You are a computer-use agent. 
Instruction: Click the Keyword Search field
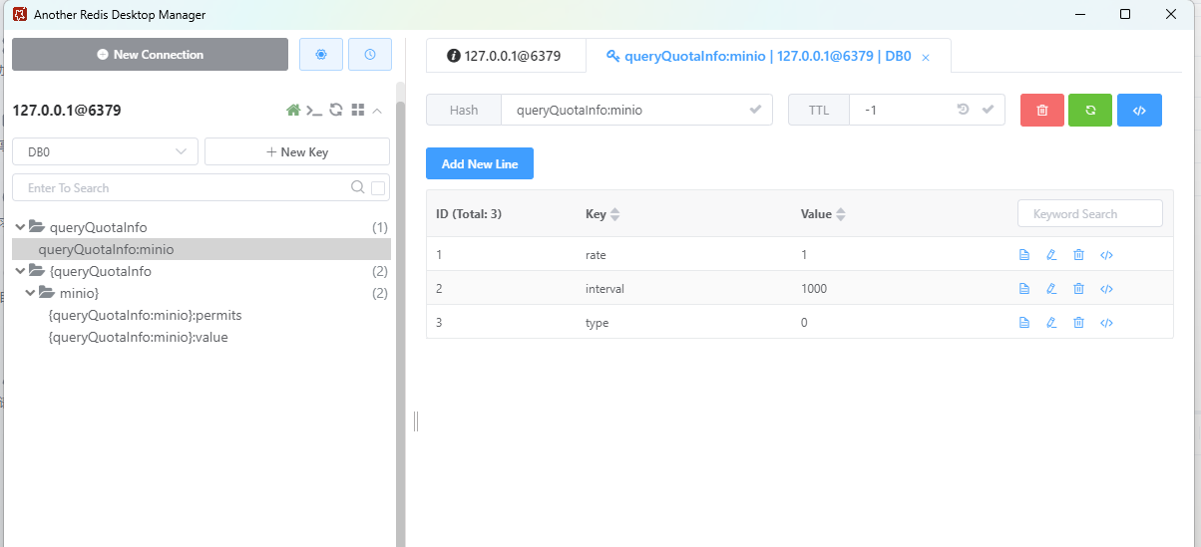pos(1089,213)
